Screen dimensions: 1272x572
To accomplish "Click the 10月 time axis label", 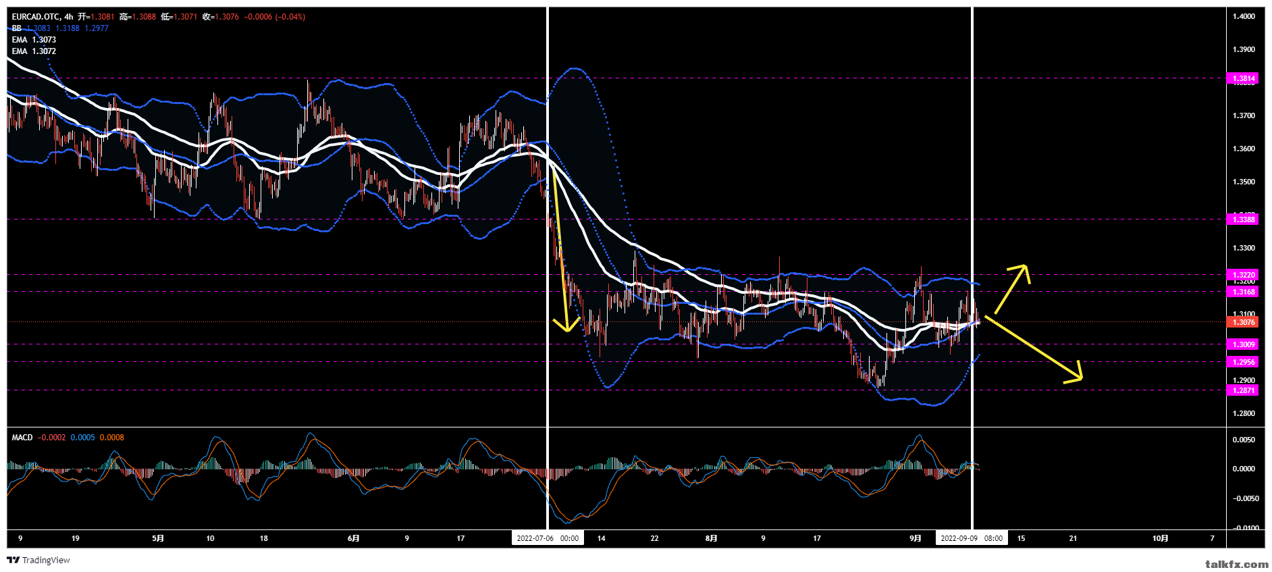I will 1160,538.
